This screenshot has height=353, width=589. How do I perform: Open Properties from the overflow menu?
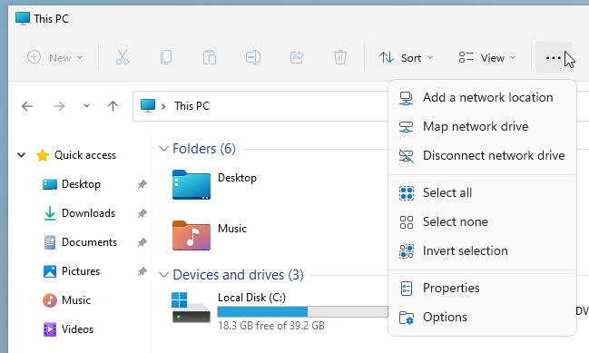pos(482,289)
